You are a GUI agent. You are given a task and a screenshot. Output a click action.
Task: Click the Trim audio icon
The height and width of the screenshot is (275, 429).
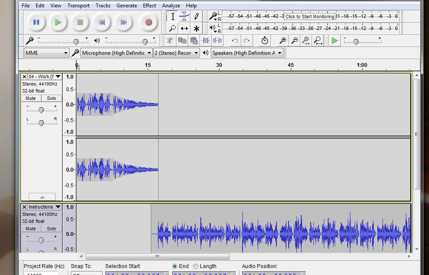tap(206, 41)
